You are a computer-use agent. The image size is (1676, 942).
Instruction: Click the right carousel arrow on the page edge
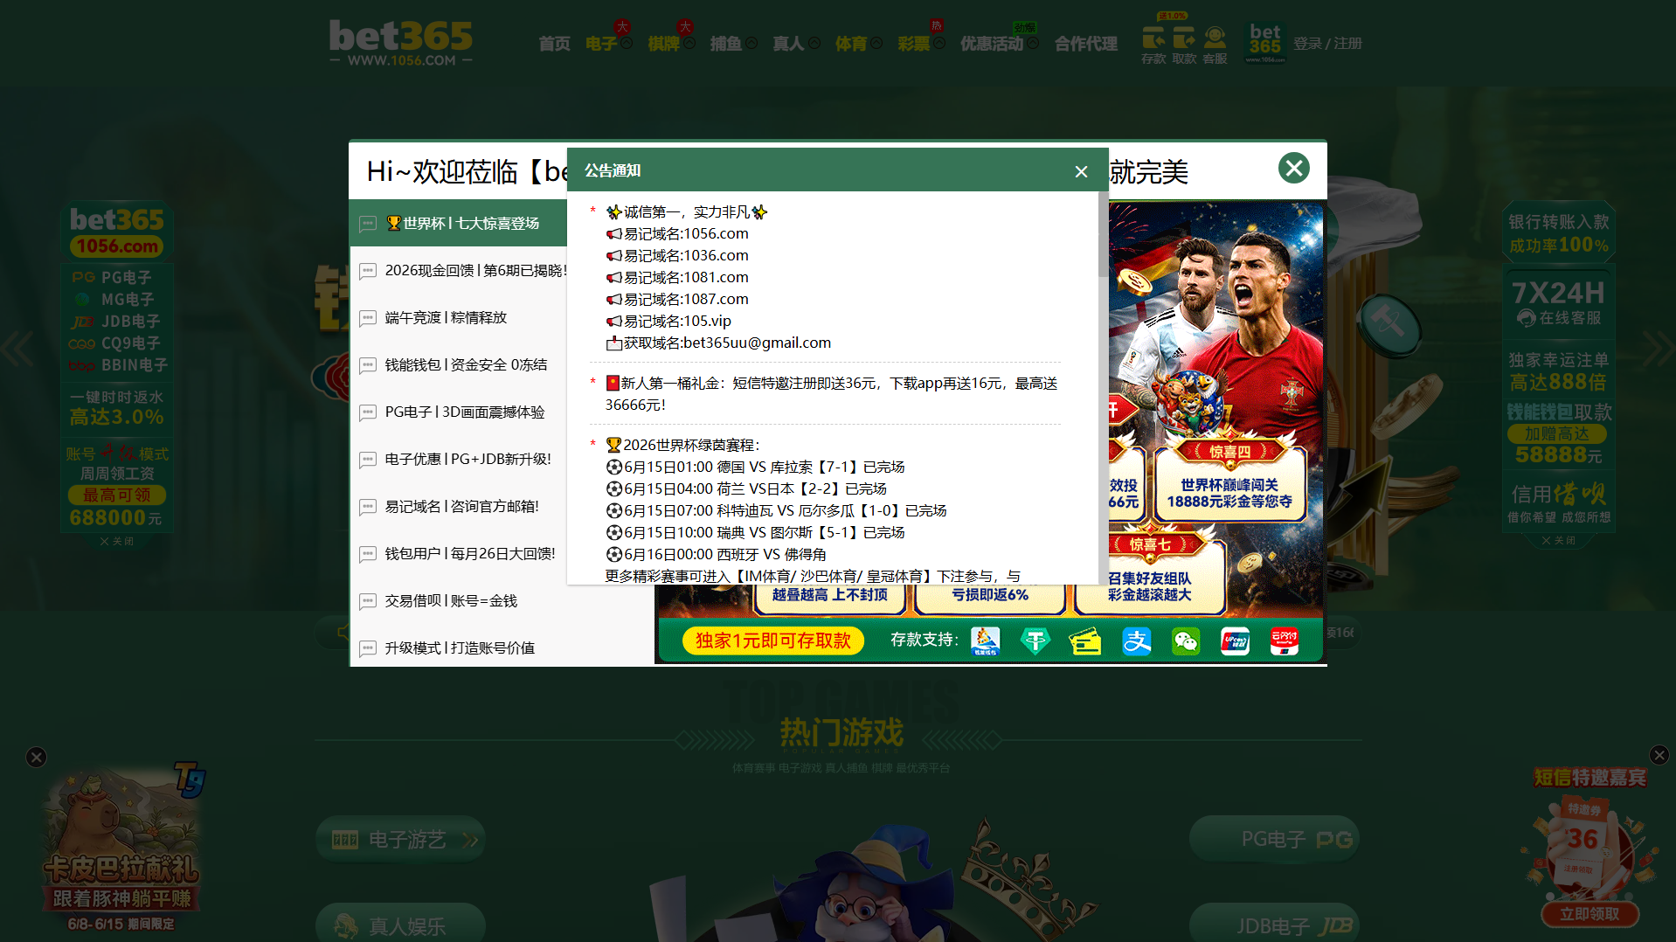[x=1658, y=348]
